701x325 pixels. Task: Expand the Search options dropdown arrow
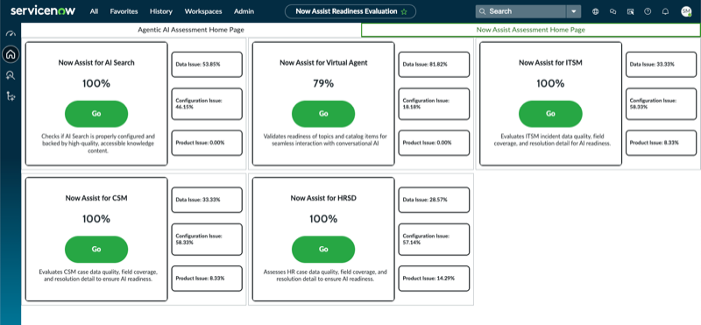tap(574, 11)
